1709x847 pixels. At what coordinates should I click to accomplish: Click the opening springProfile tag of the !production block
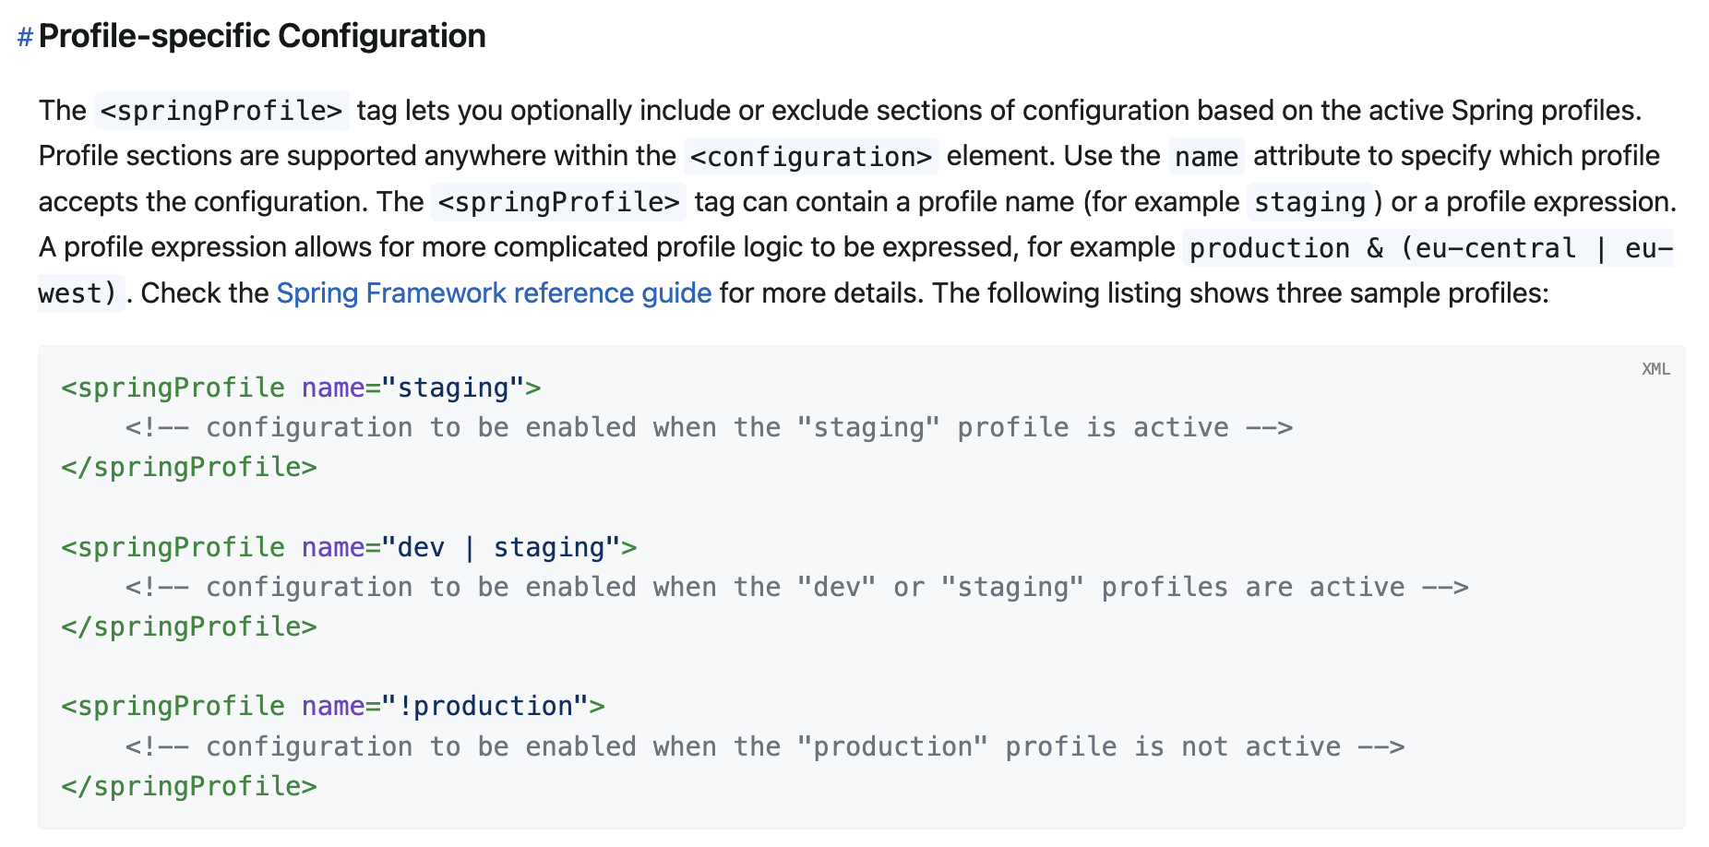(x=173, y=707)
